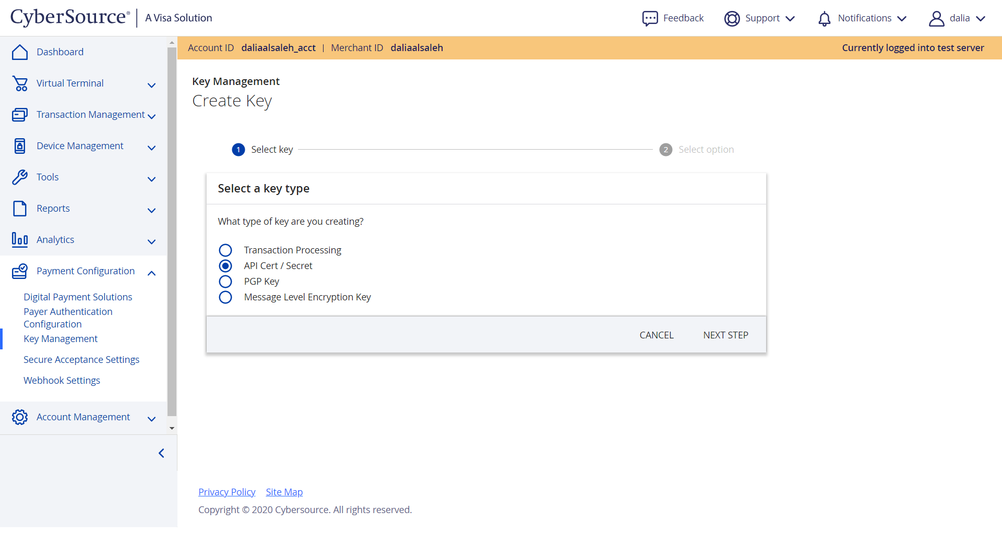
Task: Collapse the sidebar with left arrow
Action: [161, 453]
